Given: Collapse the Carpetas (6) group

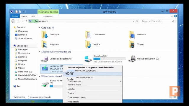Looking at the screenshot, I should click(40, 28).
